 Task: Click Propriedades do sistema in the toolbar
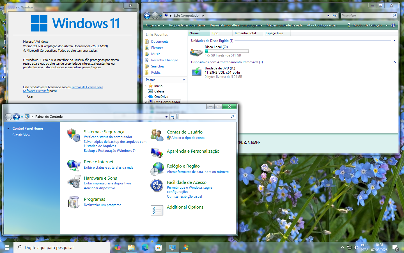187,25
